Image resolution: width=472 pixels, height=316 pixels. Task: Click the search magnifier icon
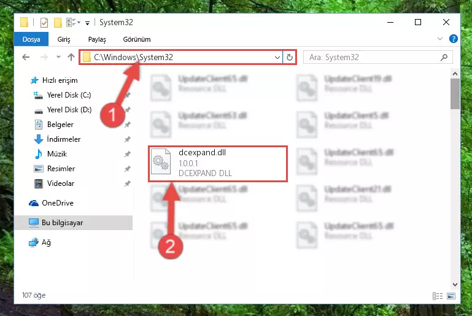click(x=444, y=57)
